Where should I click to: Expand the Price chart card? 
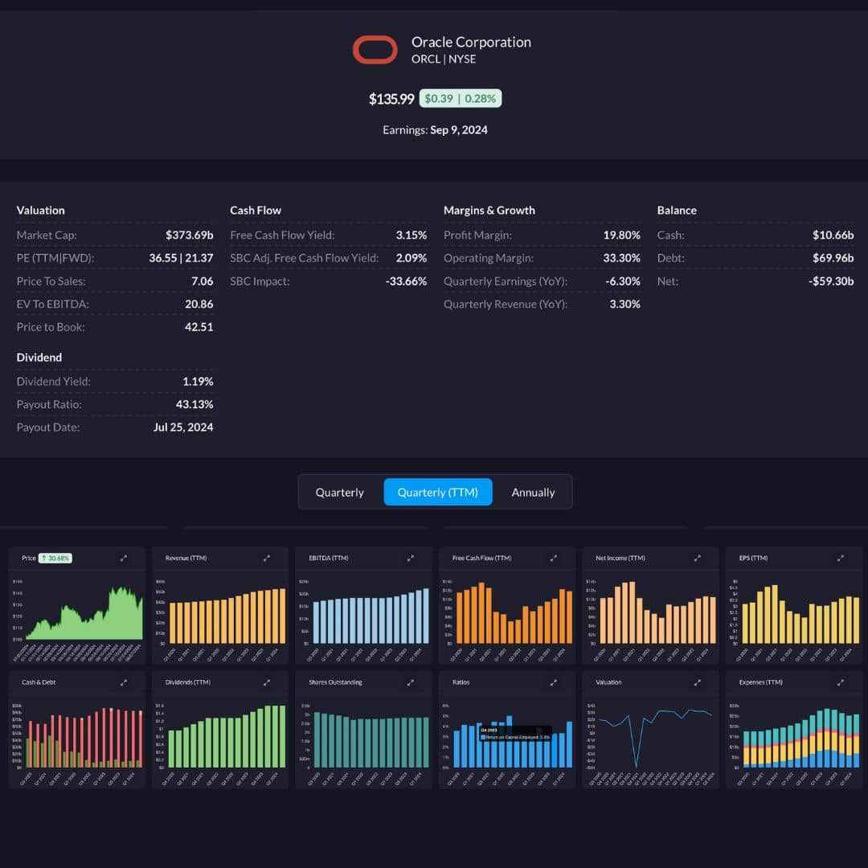[124, 559]
